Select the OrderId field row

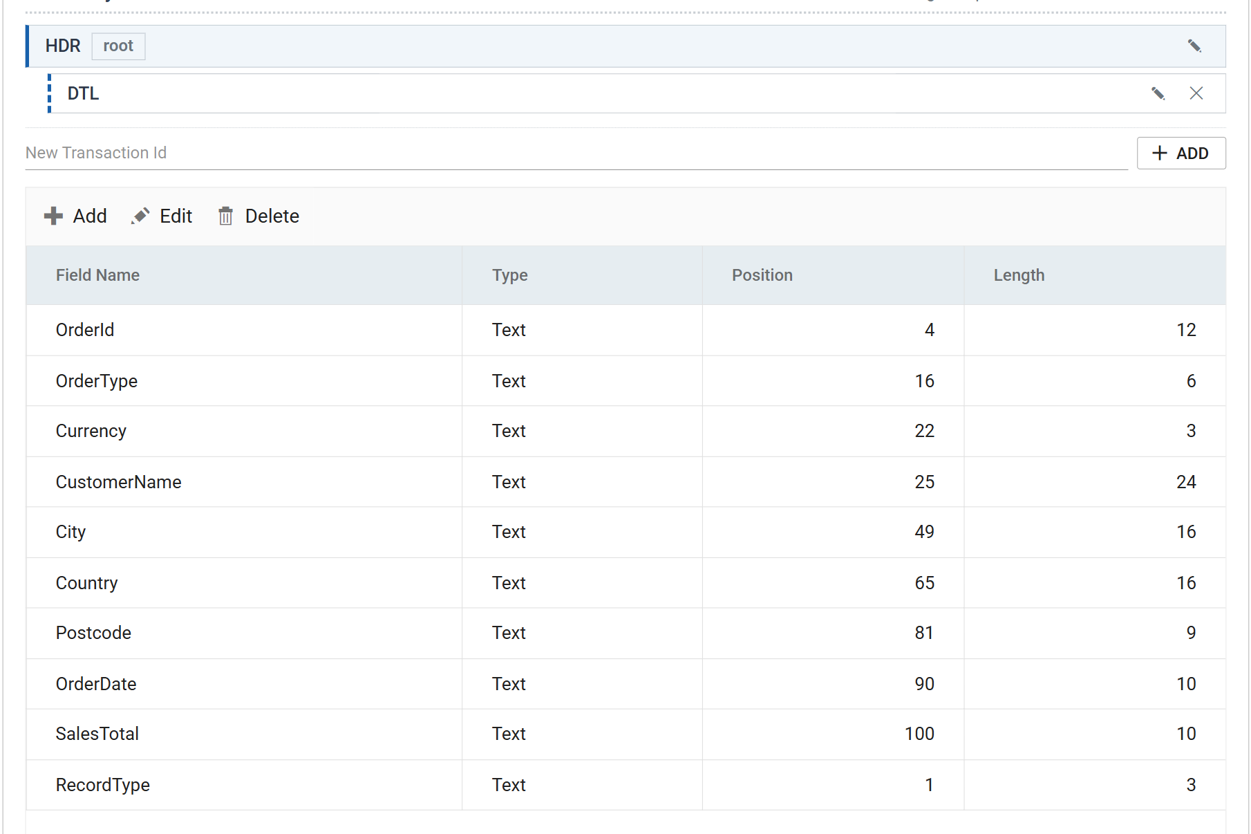pyautogui.click(x=625, y=331)
